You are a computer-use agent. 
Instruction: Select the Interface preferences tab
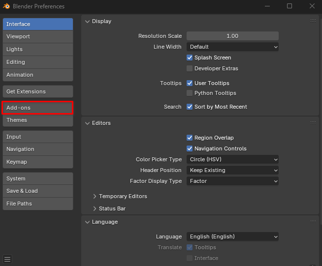[x=38, y=24]
